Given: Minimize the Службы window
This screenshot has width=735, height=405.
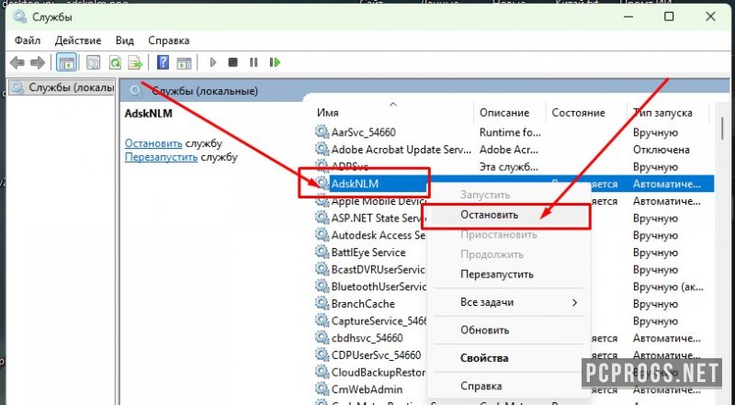Looking at the screenshot, I should [x=628, y=17].
